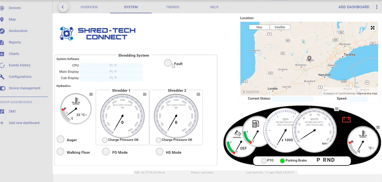Open the three-dot options menu
This screenshot has width=382, height=182.
point(377,7)
